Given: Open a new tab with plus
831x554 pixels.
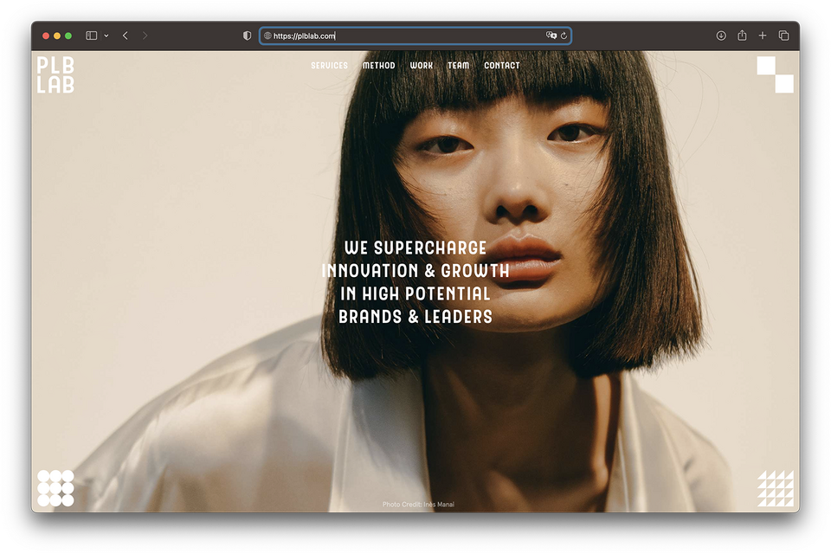Looking at the screenshot, I should tap(763, 35).
